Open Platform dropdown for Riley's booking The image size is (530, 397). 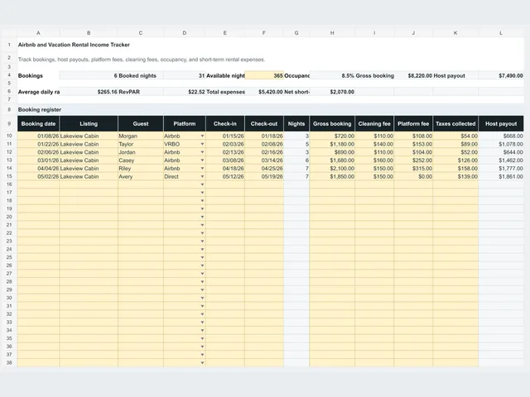(x=202, y=169)
